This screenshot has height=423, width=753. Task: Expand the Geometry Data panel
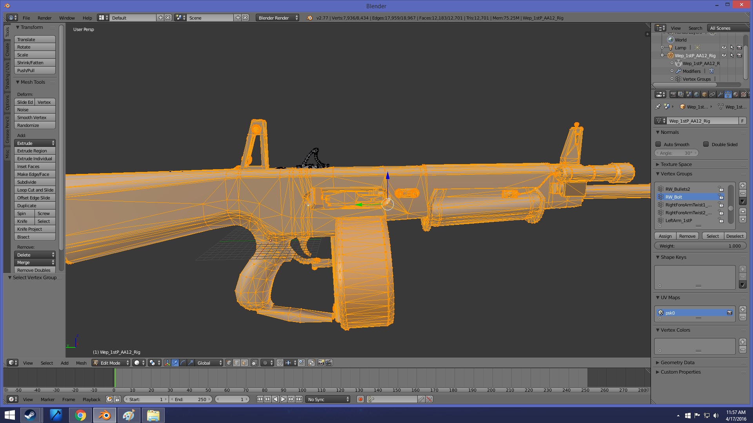677,362
